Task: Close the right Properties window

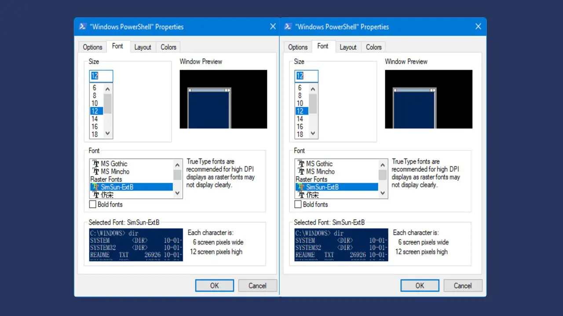Action: [478, 27]
